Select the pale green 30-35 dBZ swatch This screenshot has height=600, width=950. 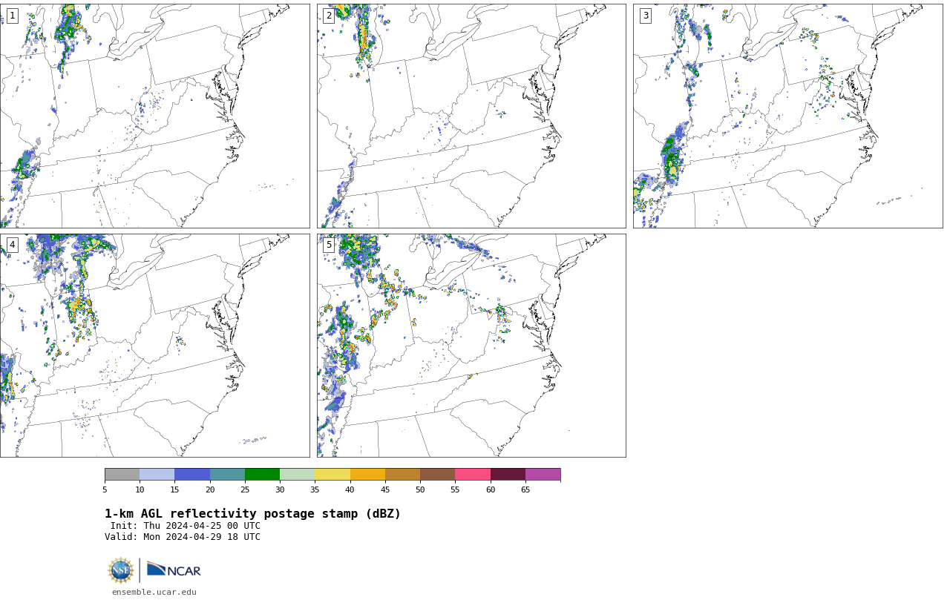[x=298, y=475]
